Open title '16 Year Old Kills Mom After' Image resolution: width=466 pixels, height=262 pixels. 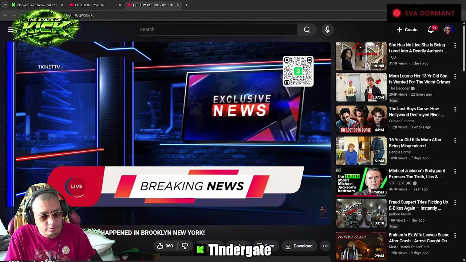point(415,143)
